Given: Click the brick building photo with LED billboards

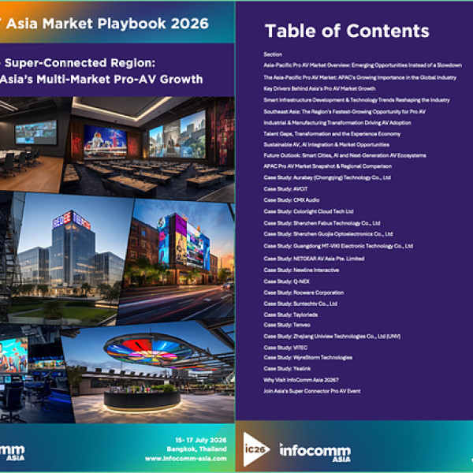Looking at the screenshot, I should 177,261.
